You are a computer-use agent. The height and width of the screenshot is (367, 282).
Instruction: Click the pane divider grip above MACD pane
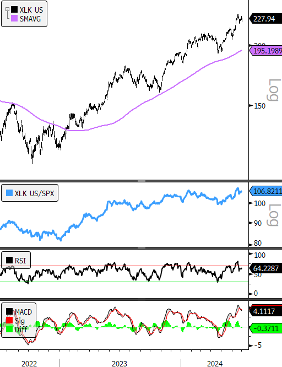tap(141, 299)
